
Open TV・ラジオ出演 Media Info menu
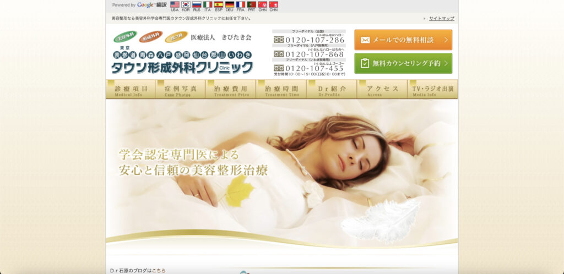click(x=432, y=90)
